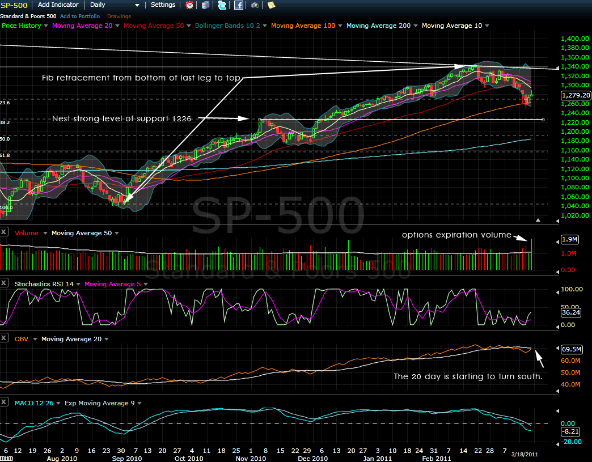Select the Fib retracement annotation text
The width and height of the screenshot is (592, 462).
[141, 78]
